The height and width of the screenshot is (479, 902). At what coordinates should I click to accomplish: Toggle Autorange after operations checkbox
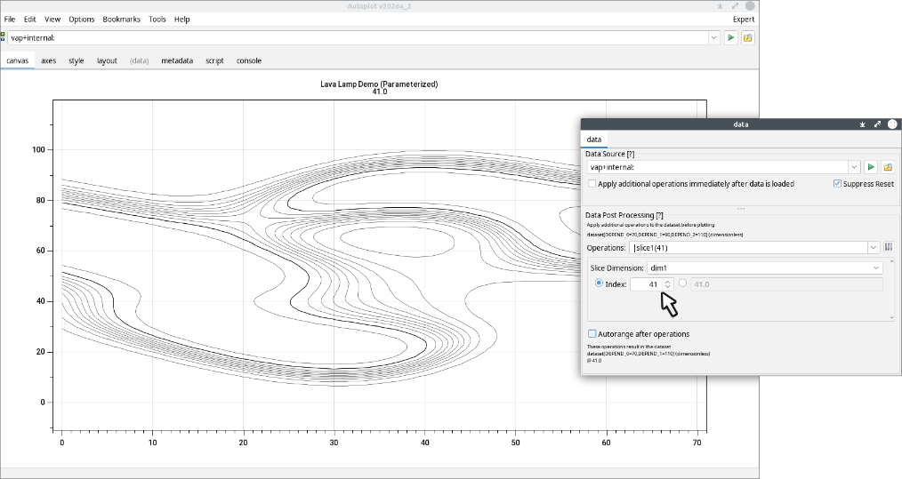click(592, 334)
